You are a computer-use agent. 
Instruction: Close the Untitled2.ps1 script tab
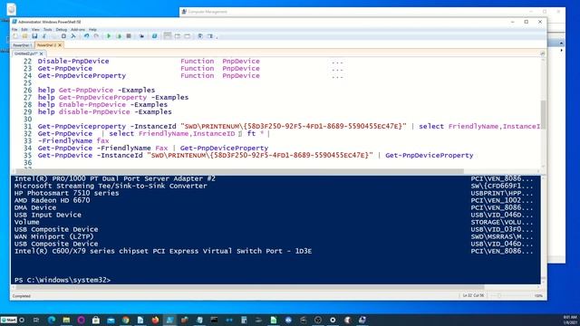(41, 53)
